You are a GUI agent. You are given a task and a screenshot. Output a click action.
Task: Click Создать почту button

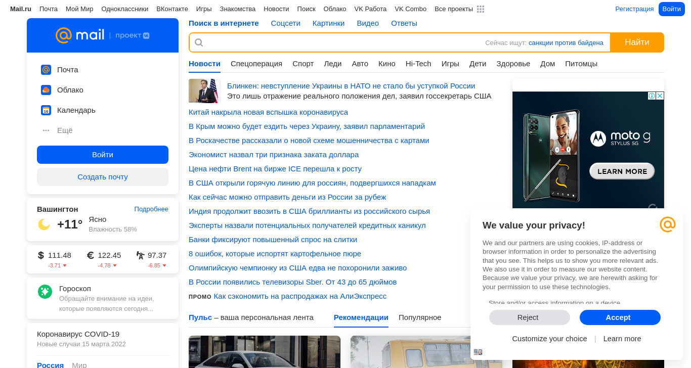[x=103, y=177]
